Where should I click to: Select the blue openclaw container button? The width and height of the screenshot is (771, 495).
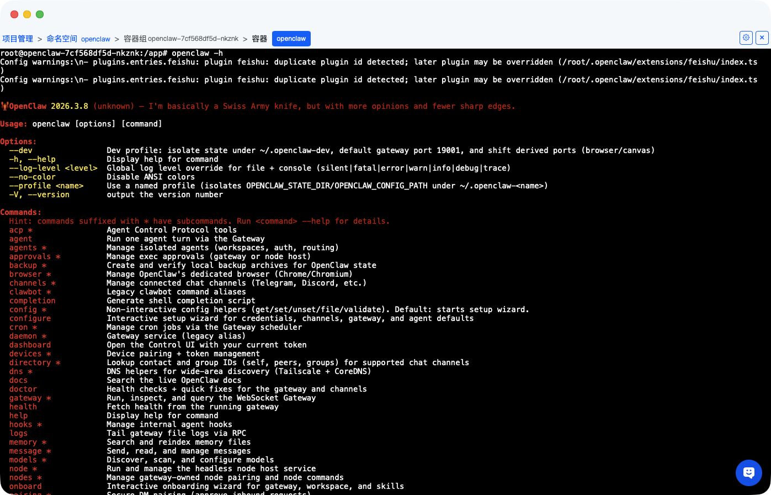291,39
